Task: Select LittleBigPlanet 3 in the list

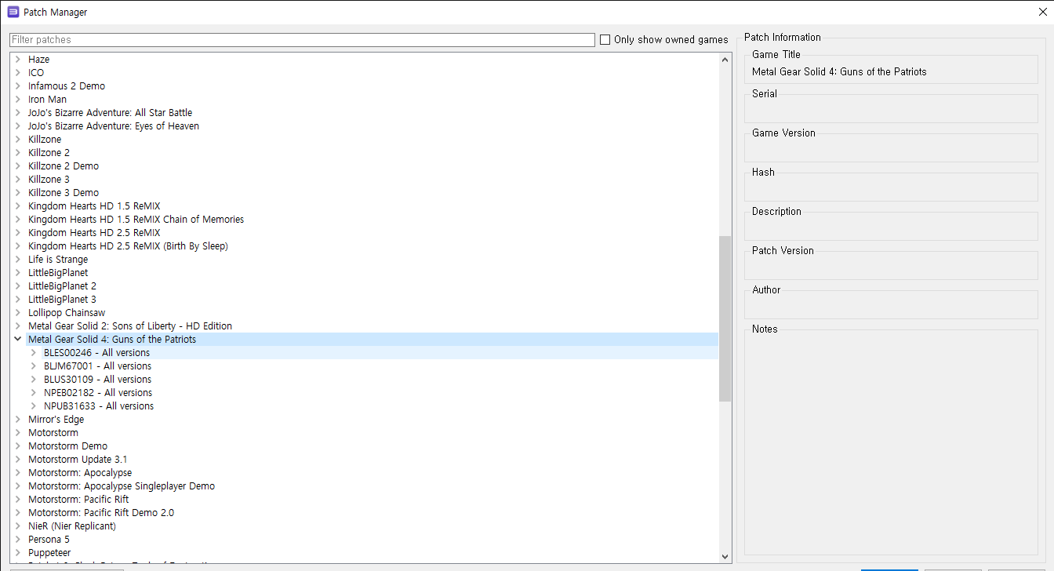Action: 62,300
